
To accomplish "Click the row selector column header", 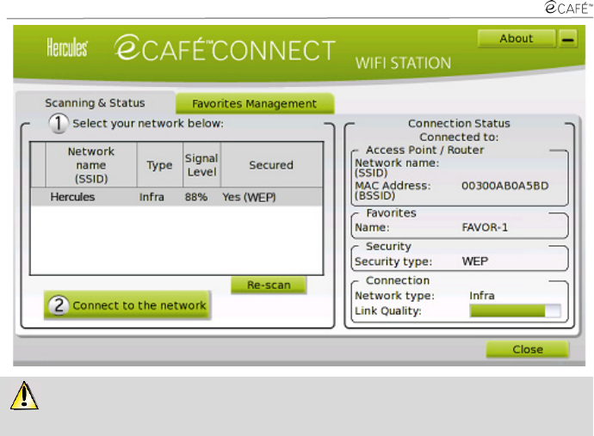I will pos(38,165).
